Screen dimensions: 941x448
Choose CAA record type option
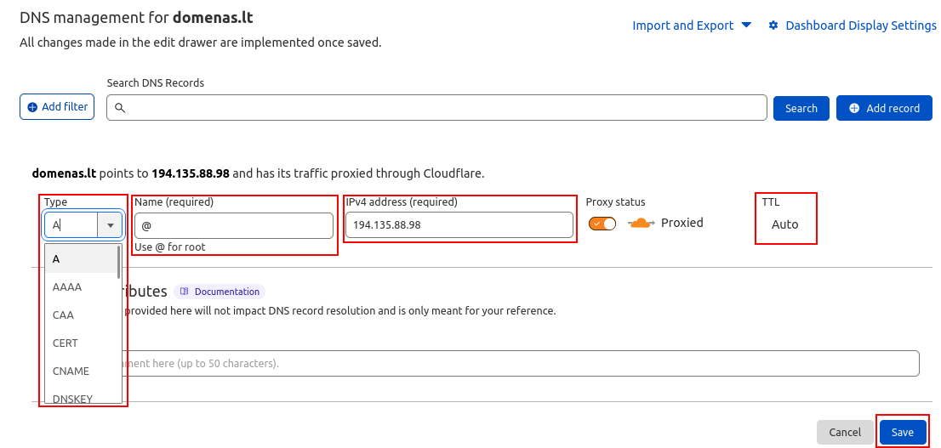[x=64, y=315]
